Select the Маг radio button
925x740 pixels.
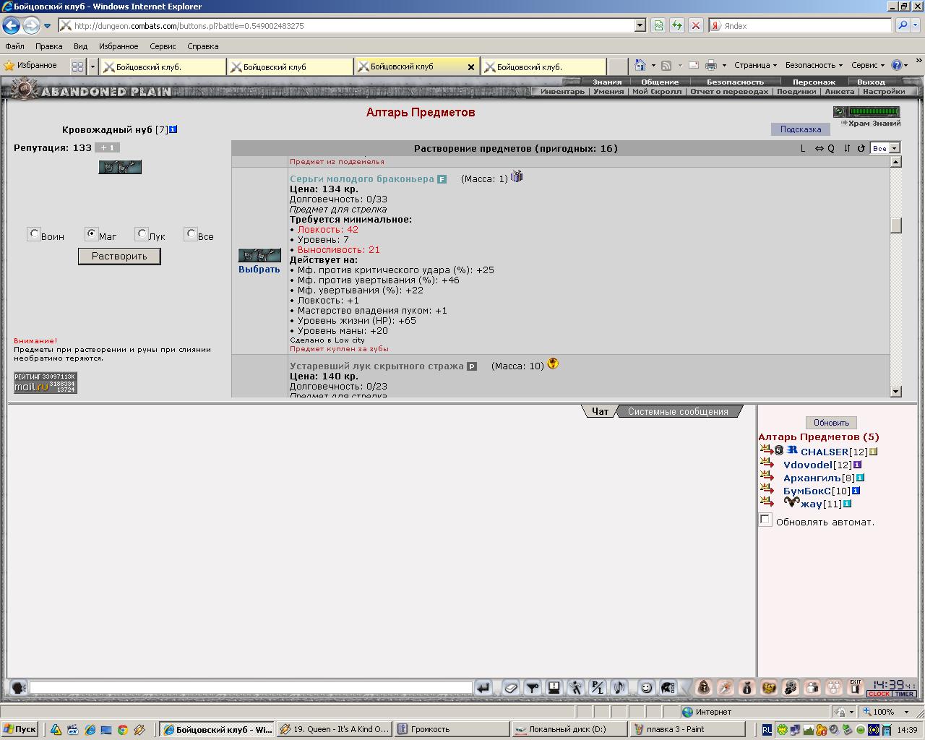click(91, 233)
